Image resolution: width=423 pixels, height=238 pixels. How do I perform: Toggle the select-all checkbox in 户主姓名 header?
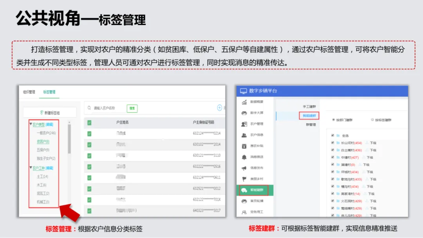[89, 123]
